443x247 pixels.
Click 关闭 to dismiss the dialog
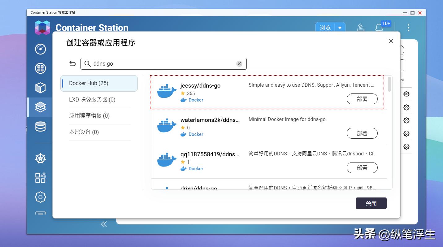(x=371, y=203)
